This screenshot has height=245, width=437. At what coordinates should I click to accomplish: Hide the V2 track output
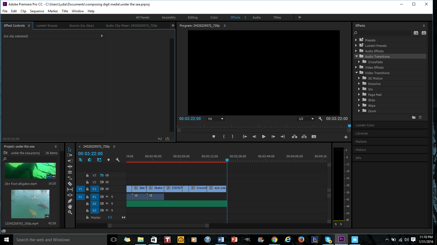pyautogui.click(x=107, y=182)
